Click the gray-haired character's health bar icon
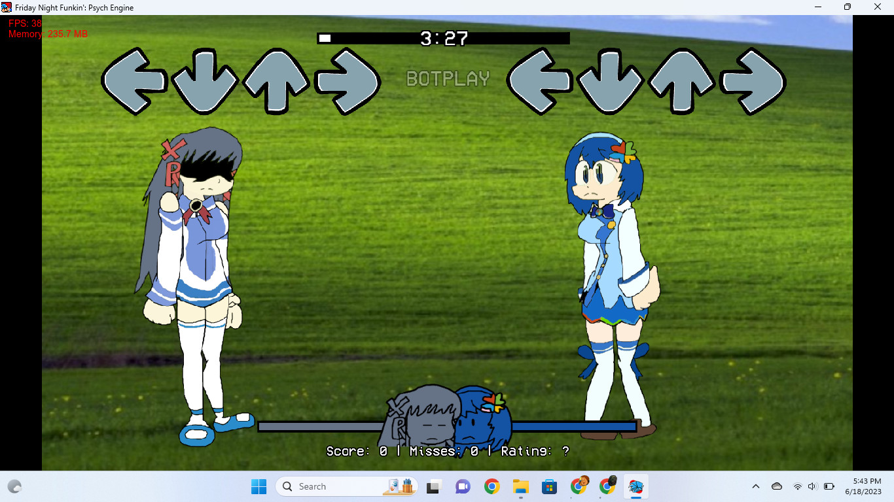This screenshot has height=502, width=894. (419, 415)
